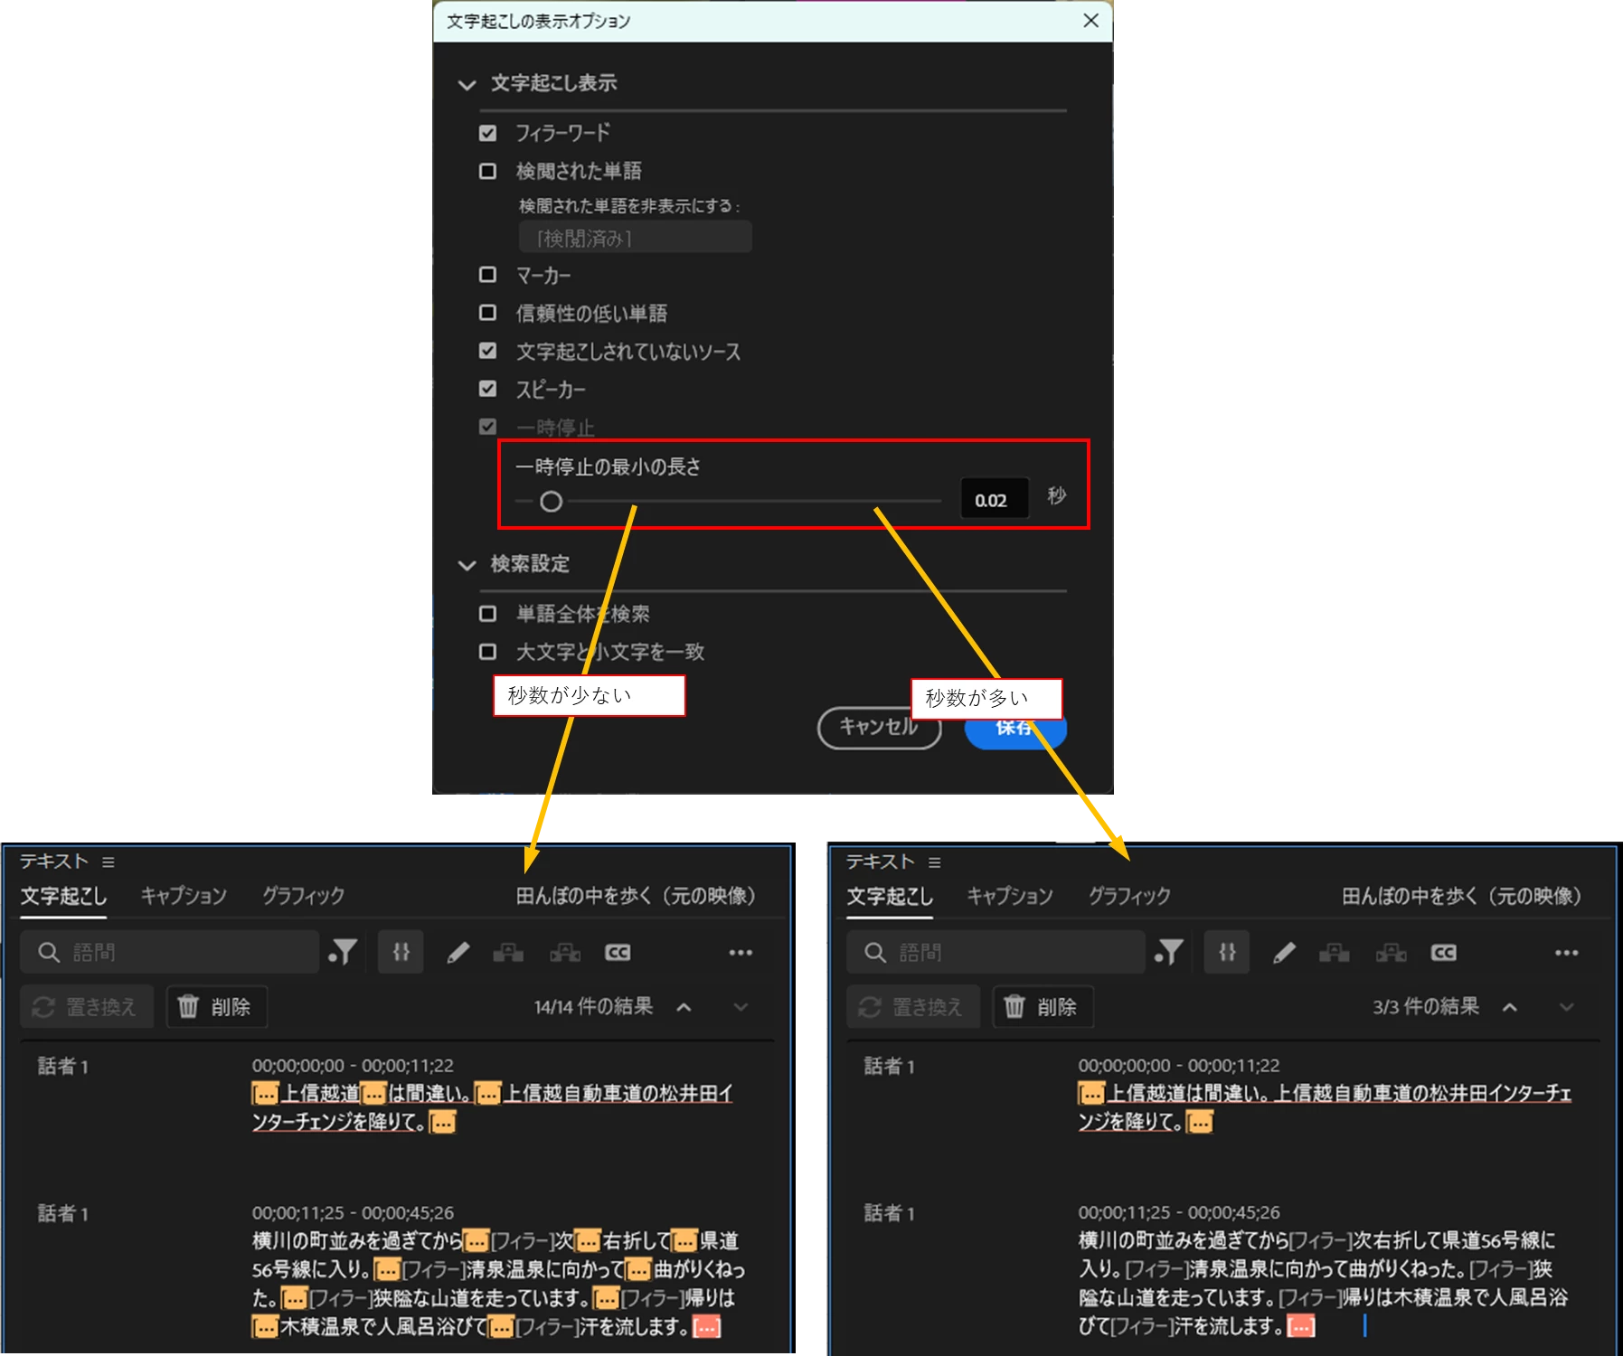
Task: Switch to キャプション tab in right panel
Action: click(1010, 896)
